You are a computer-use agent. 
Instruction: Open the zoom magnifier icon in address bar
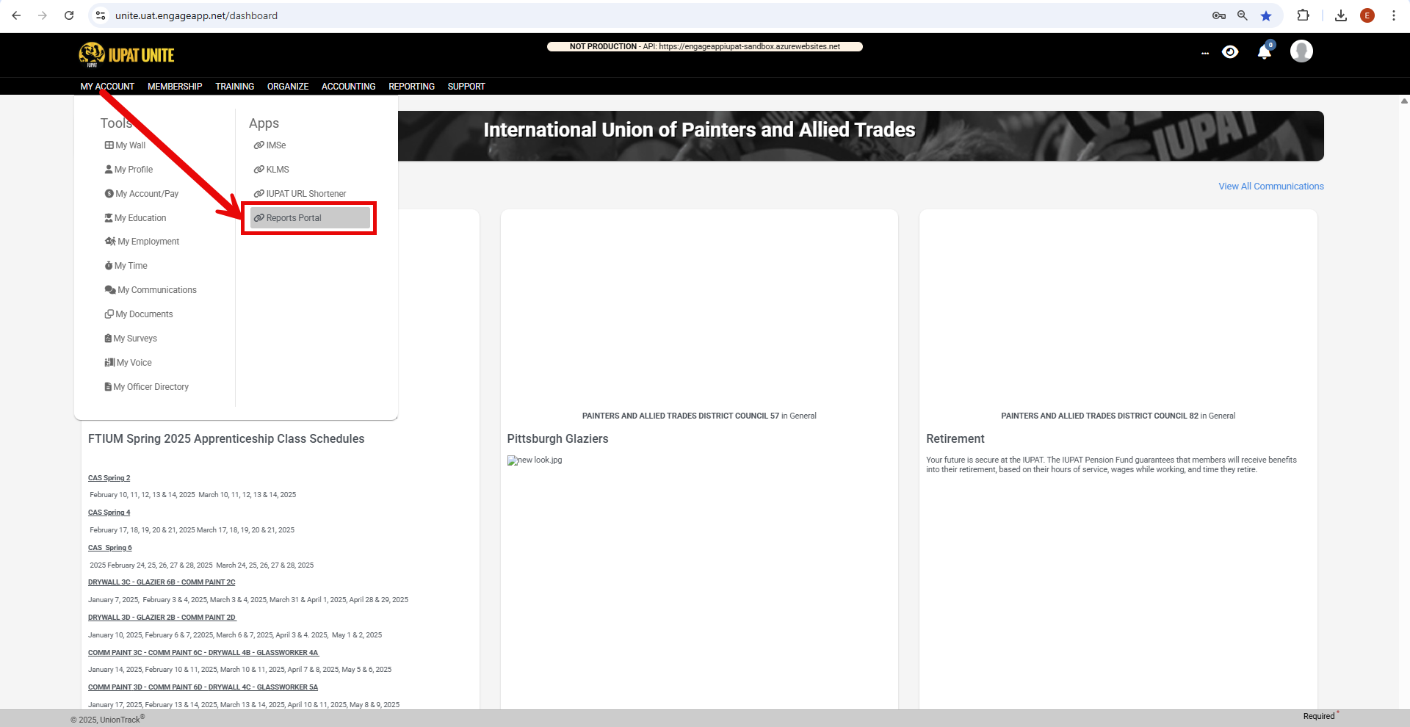1243,15
